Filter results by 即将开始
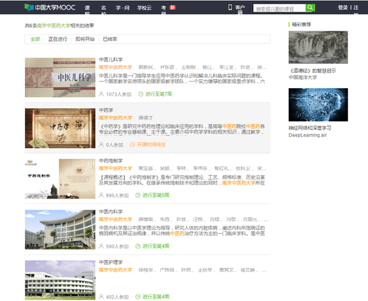This screenshot has width=368, height=301. (85, 39)
